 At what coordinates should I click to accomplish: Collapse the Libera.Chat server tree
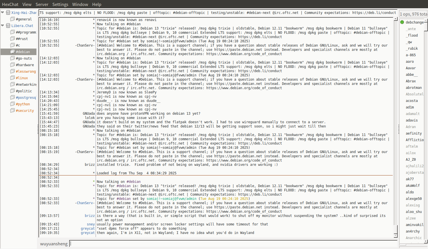click(x=3, y=26)
